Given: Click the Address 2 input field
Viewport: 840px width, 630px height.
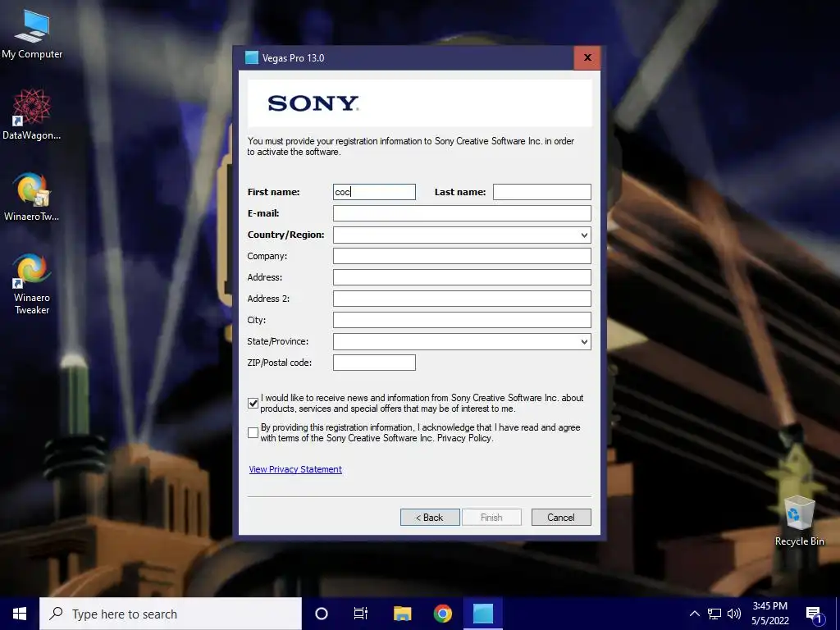Looking at the screenshot, I should [462, 299].
